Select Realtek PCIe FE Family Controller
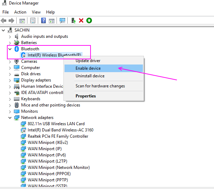Viewport: 214px width, 189px height. [x=58, y=136]
